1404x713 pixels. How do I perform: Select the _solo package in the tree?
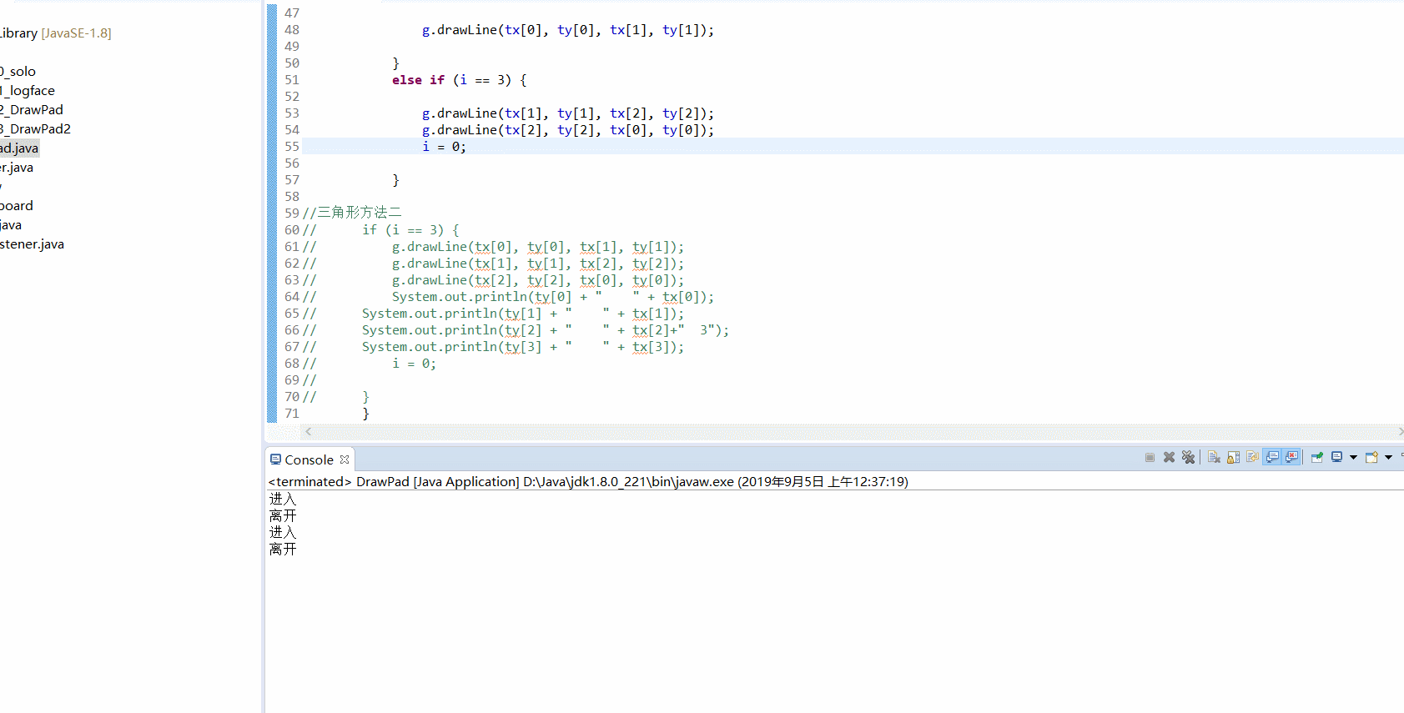18,72
